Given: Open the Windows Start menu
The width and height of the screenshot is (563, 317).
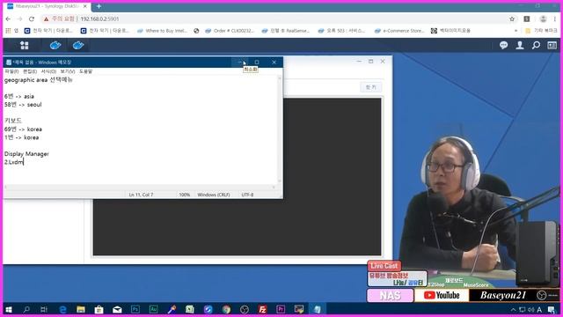Looking at the screenshot, I should (9, 309).
